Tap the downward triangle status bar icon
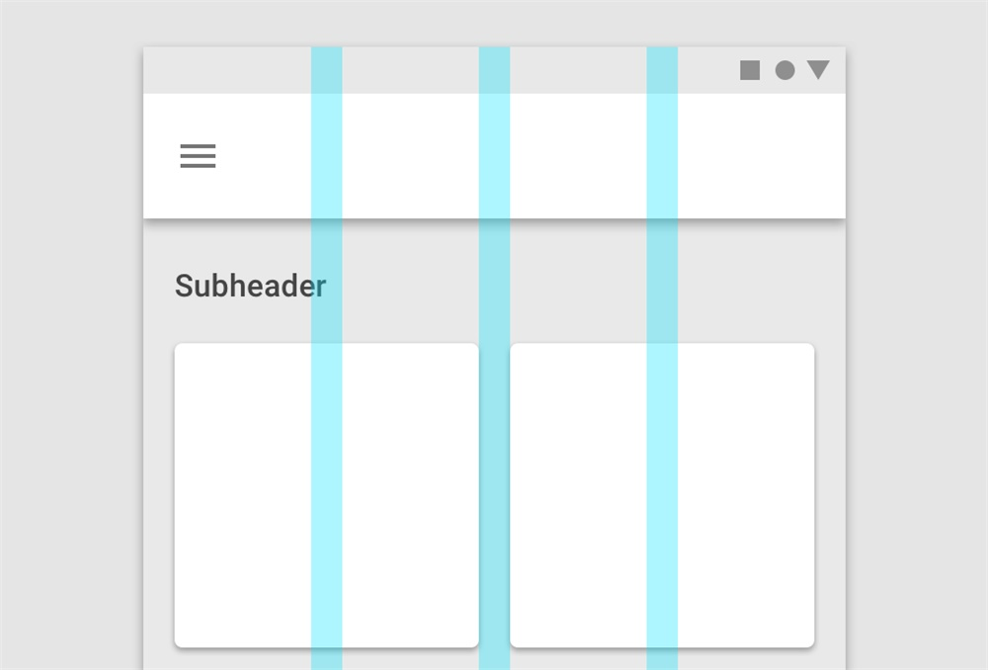The height and width of the screenshot is (670, 988). (818, 69)
